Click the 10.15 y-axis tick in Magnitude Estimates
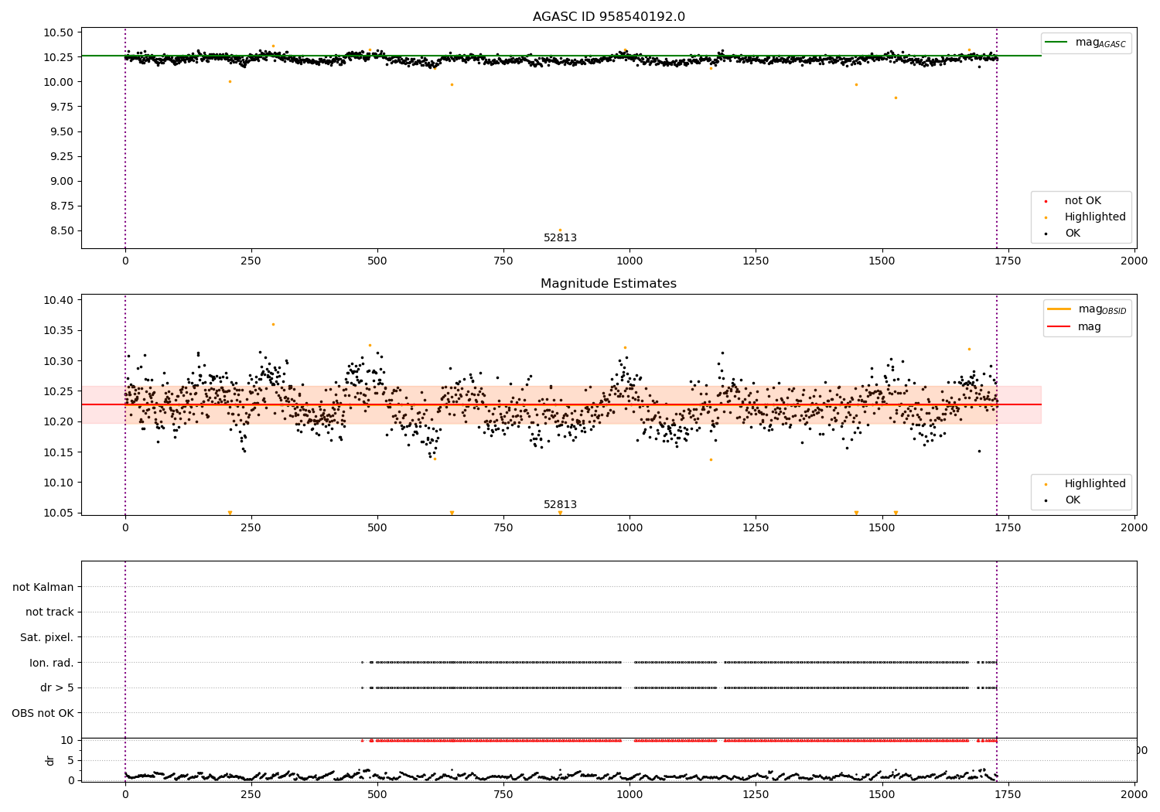Screen dimensions: 1160x812 point(58,452)
